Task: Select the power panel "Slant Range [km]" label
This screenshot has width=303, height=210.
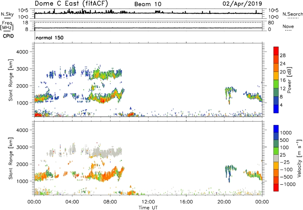Action: click(11, 80)
